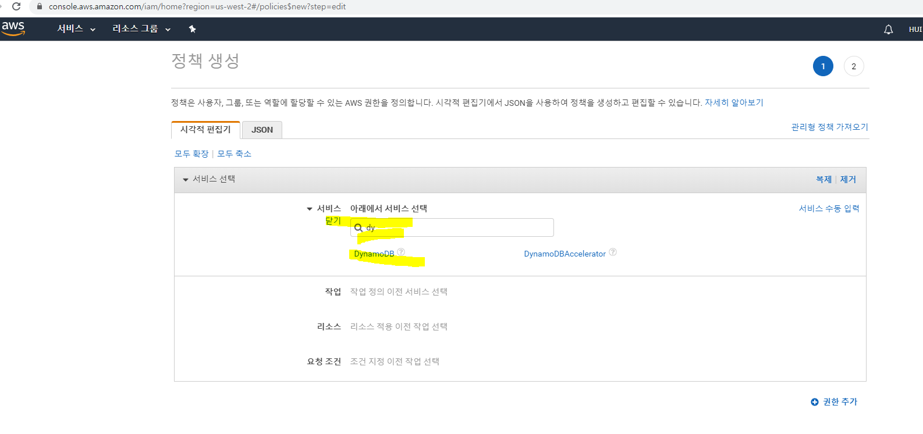Click 제거 link in section header
Viewport: 923px width, 434px height.
pos(848,179)
